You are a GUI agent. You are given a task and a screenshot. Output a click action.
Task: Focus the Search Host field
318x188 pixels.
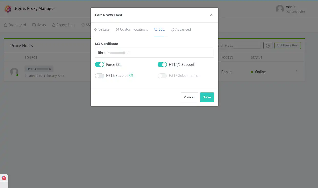point(240,46)
